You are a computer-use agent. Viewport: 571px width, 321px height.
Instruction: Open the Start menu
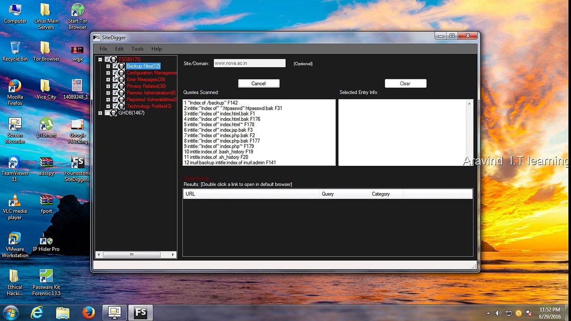pos(11,313)
